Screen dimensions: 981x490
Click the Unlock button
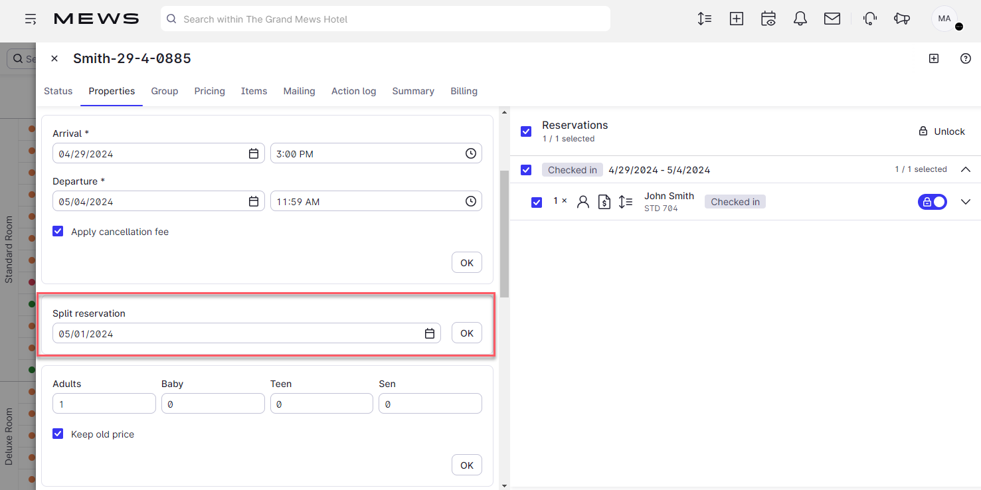[x=941, y=131]
